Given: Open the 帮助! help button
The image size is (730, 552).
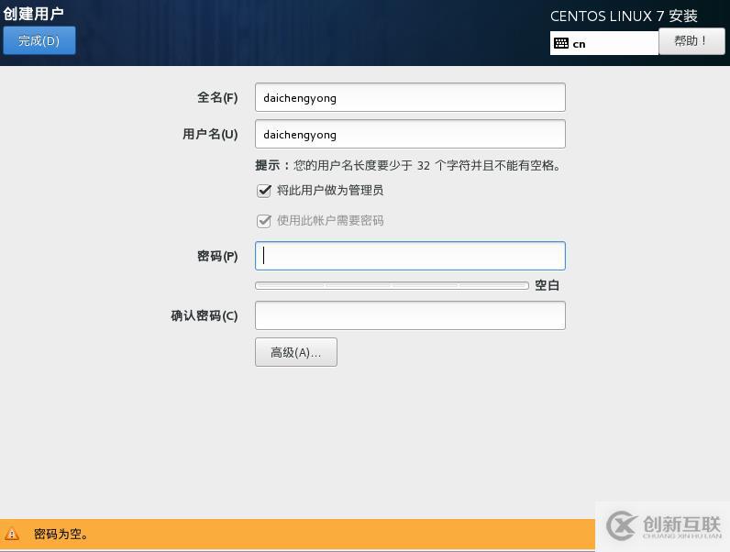Looking at the screenshot, I should [691, 41].
